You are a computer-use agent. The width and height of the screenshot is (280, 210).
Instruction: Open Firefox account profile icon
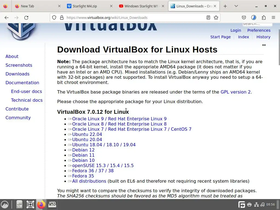pos(254,17)
